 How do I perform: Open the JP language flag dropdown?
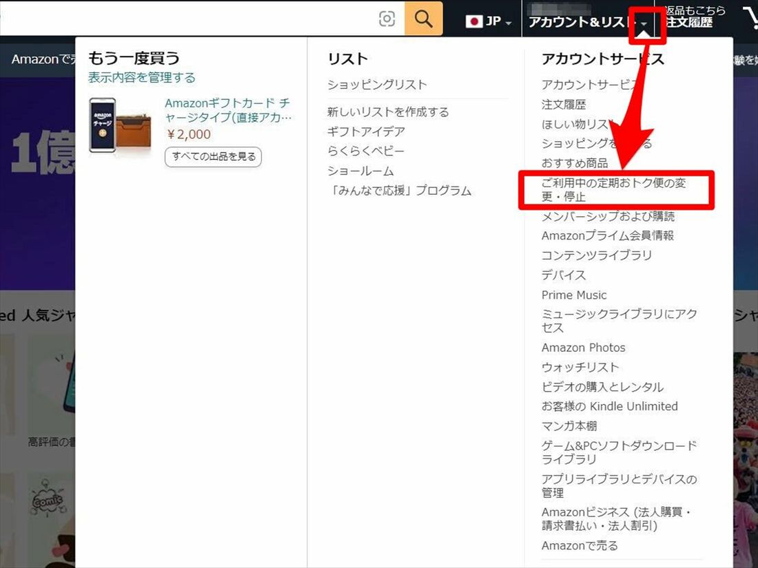tap(489, 21)
